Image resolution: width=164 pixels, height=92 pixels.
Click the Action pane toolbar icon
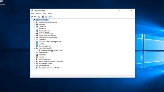pos(46,17)
